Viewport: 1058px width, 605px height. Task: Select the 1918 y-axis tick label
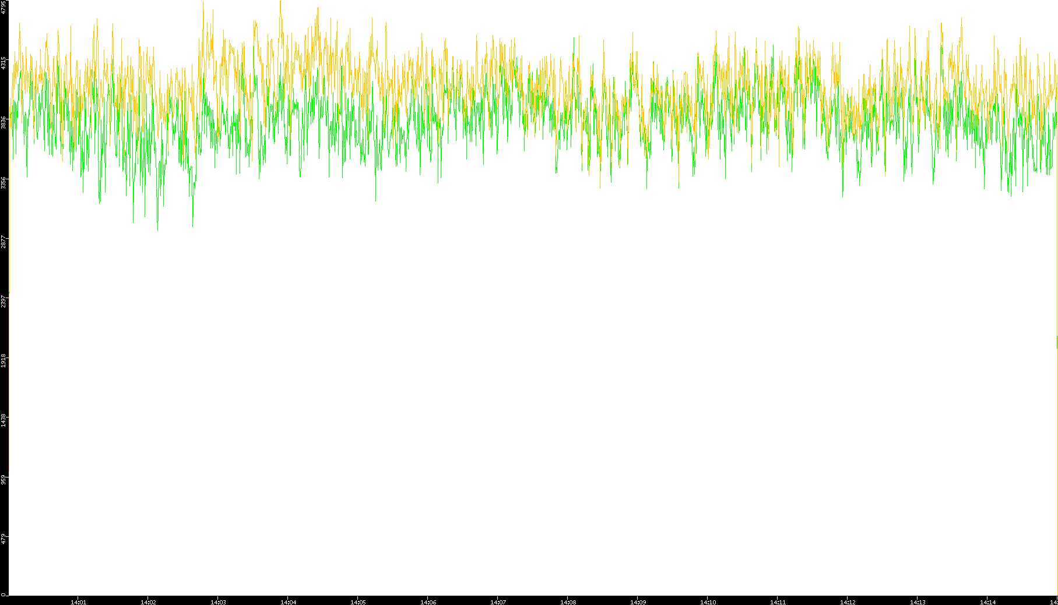point(4,360)
